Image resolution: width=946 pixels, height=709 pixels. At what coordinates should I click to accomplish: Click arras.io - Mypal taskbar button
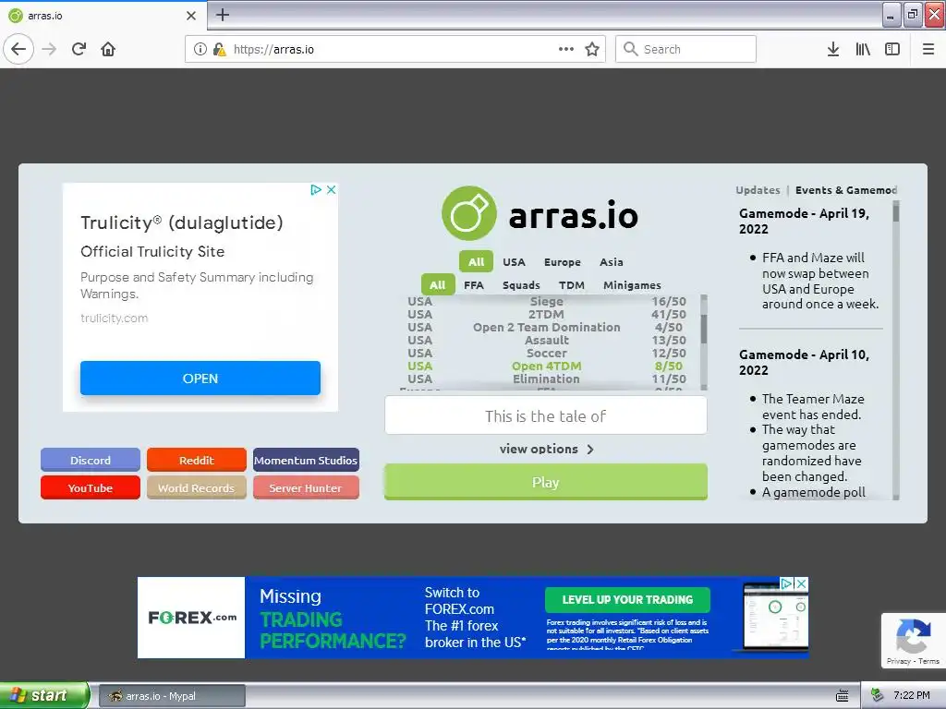[x=172, y=696]
